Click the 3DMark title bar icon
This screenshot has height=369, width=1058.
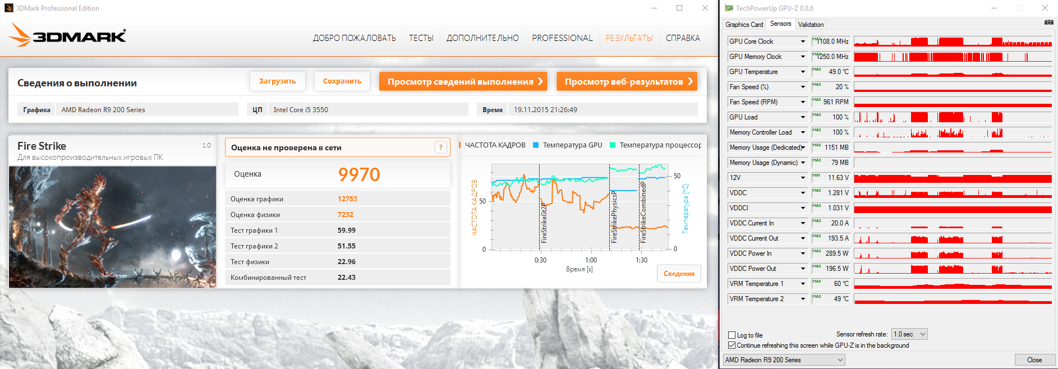[x=9, y=8]
